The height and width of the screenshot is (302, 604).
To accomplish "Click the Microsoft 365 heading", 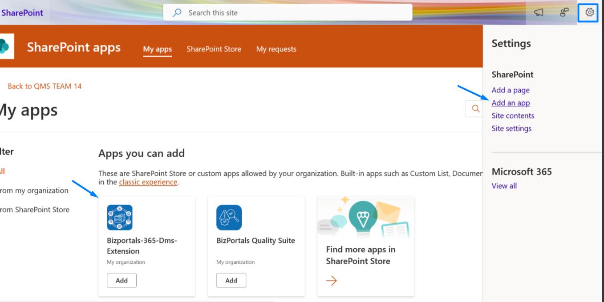I will point(522,171).
